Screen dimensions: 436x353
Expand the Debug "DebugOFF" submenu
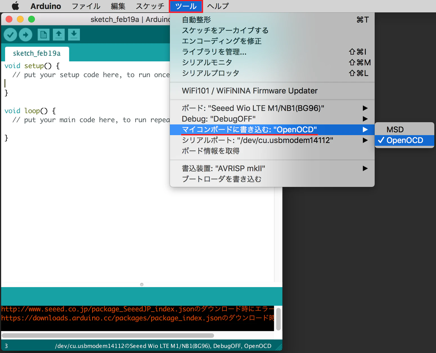click(x=272, y=119)
